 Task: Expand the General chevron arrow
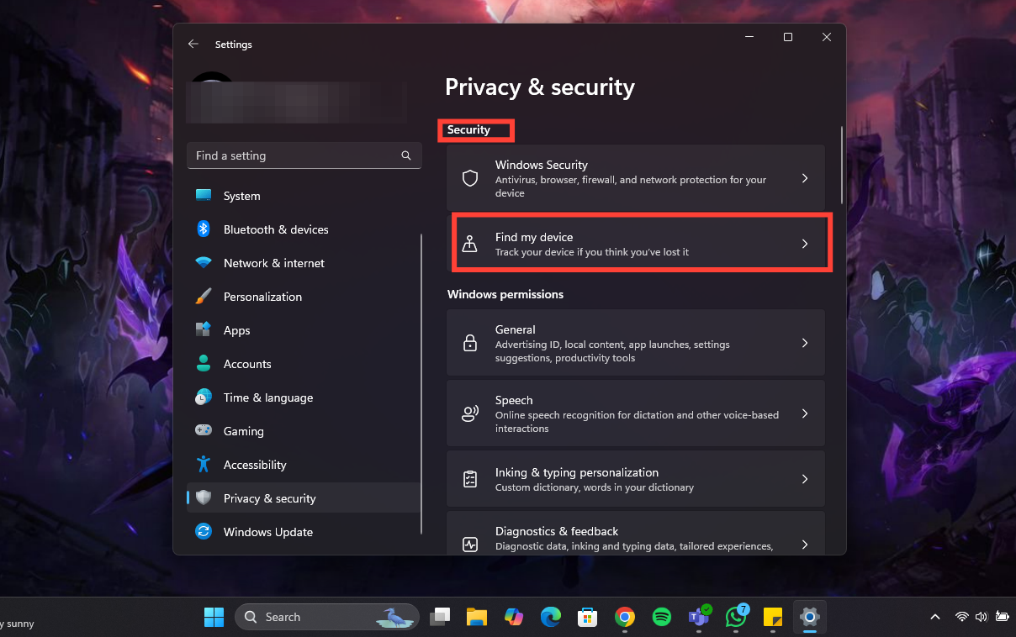(x=804, y=343)
